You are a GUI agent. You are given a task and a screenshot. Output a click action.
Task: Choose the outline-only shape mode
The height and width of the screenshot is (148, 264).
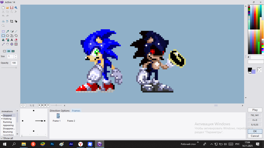pyautogui.click(x=4, y=51)
